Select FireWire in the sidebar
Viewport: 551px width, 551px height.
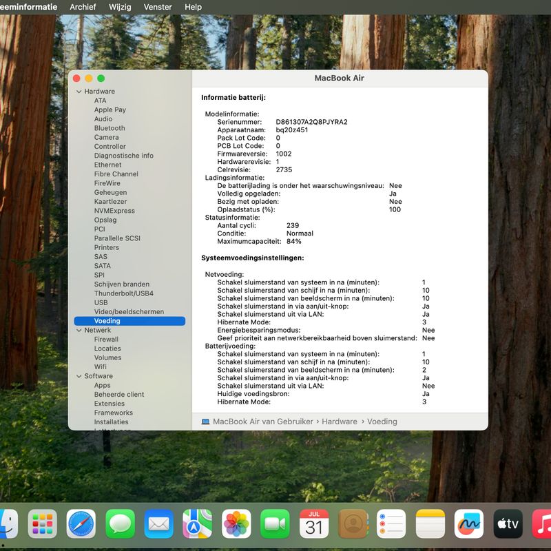(107, 183)
